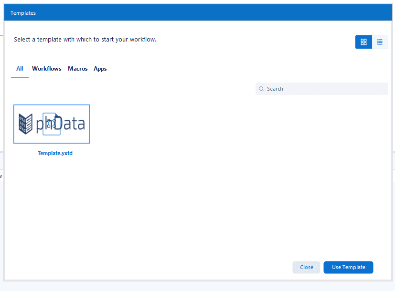The image size is (395, 291).
Task: Click the Template.yxtd file name
Action: click(x=55, y=153)
